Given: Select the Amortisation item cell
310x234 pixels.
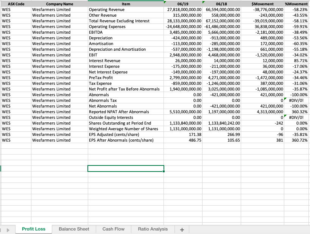Looking at the screenshot, I should (126, 44).
